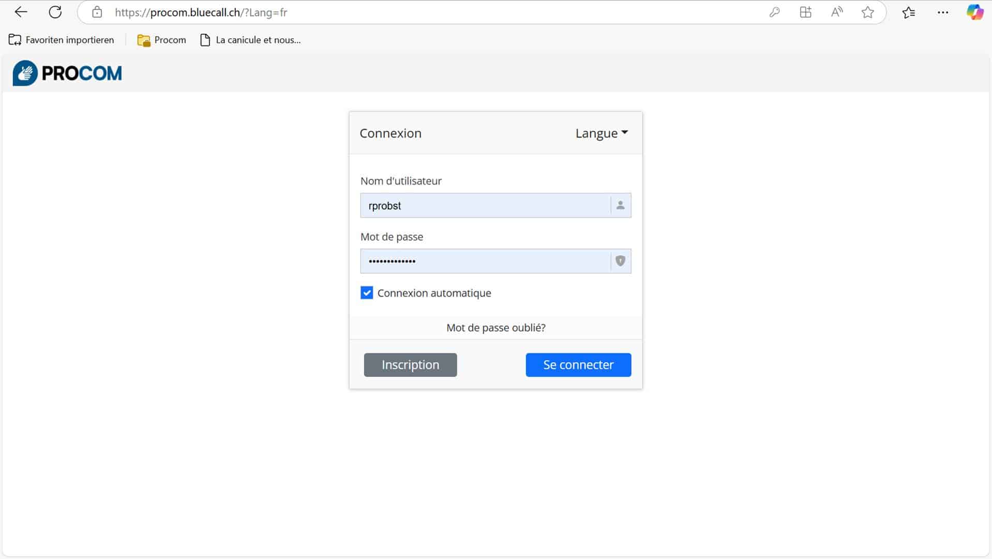Screen dimensions: 992x559
Task: Open the browser extensions grid icon
Action: pos(805,12)
